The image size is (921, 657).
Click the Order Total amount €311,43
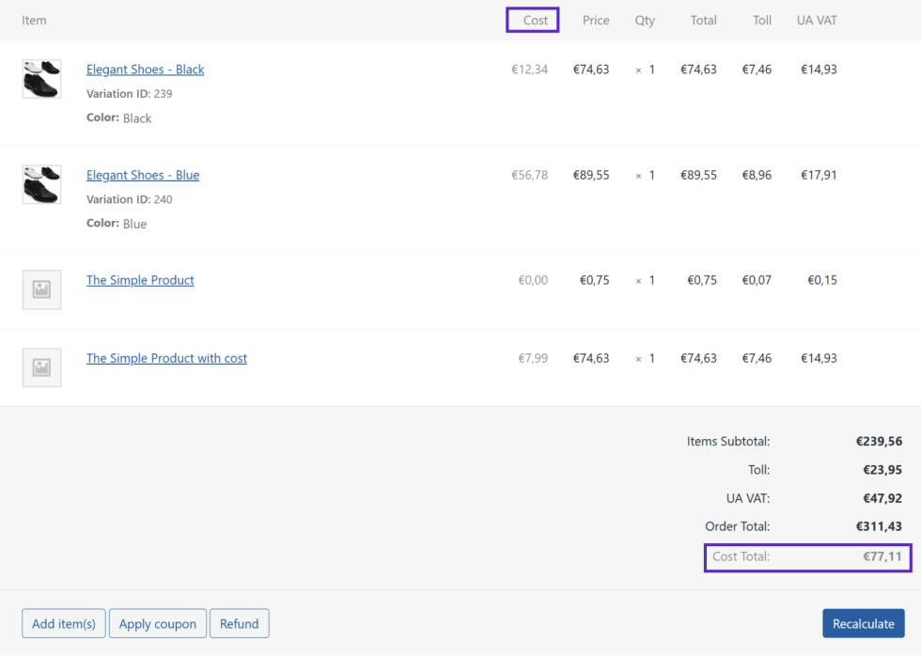coord(879,526)
